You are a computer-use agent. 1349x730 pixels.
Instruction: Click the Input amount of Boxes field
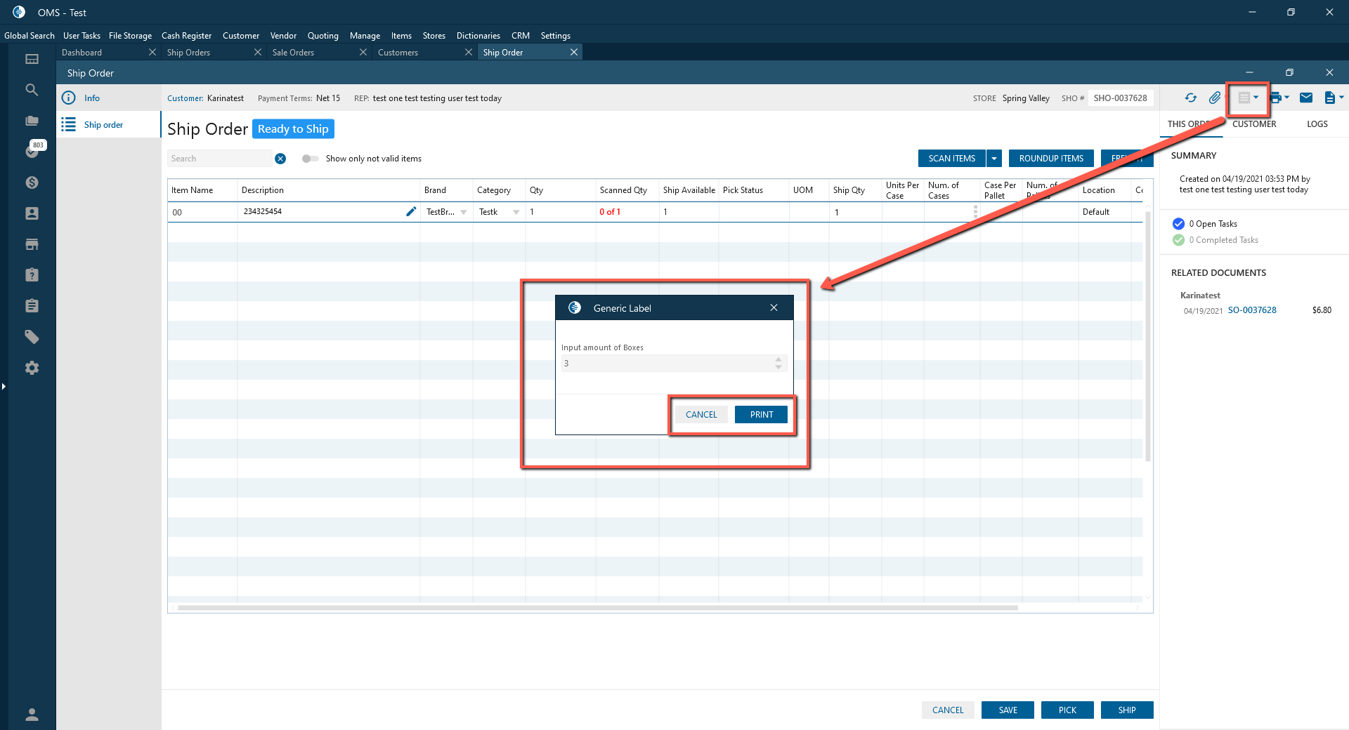click(673, 364)
